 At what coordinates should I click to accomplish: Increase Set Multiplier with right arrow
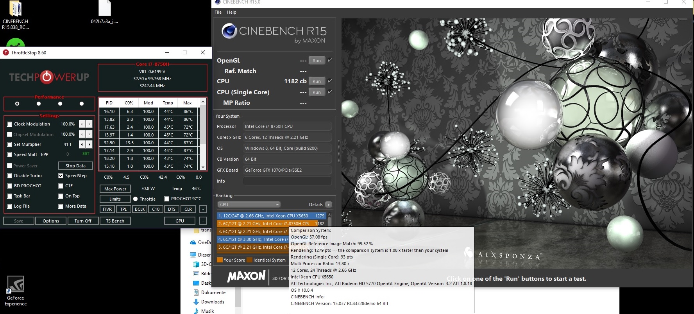point(89,144)
